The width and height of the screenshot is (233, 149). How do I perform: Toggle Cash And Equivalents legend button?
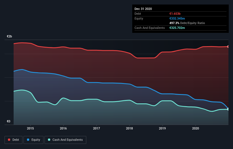[x=65, y=140]
